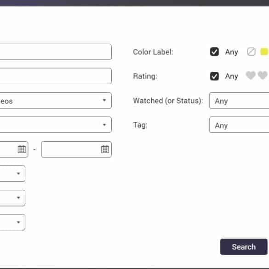Screen dimensions: 269x269
Task: Open the Watched (or Status) dropdown
Action: (x=239, y=101)
